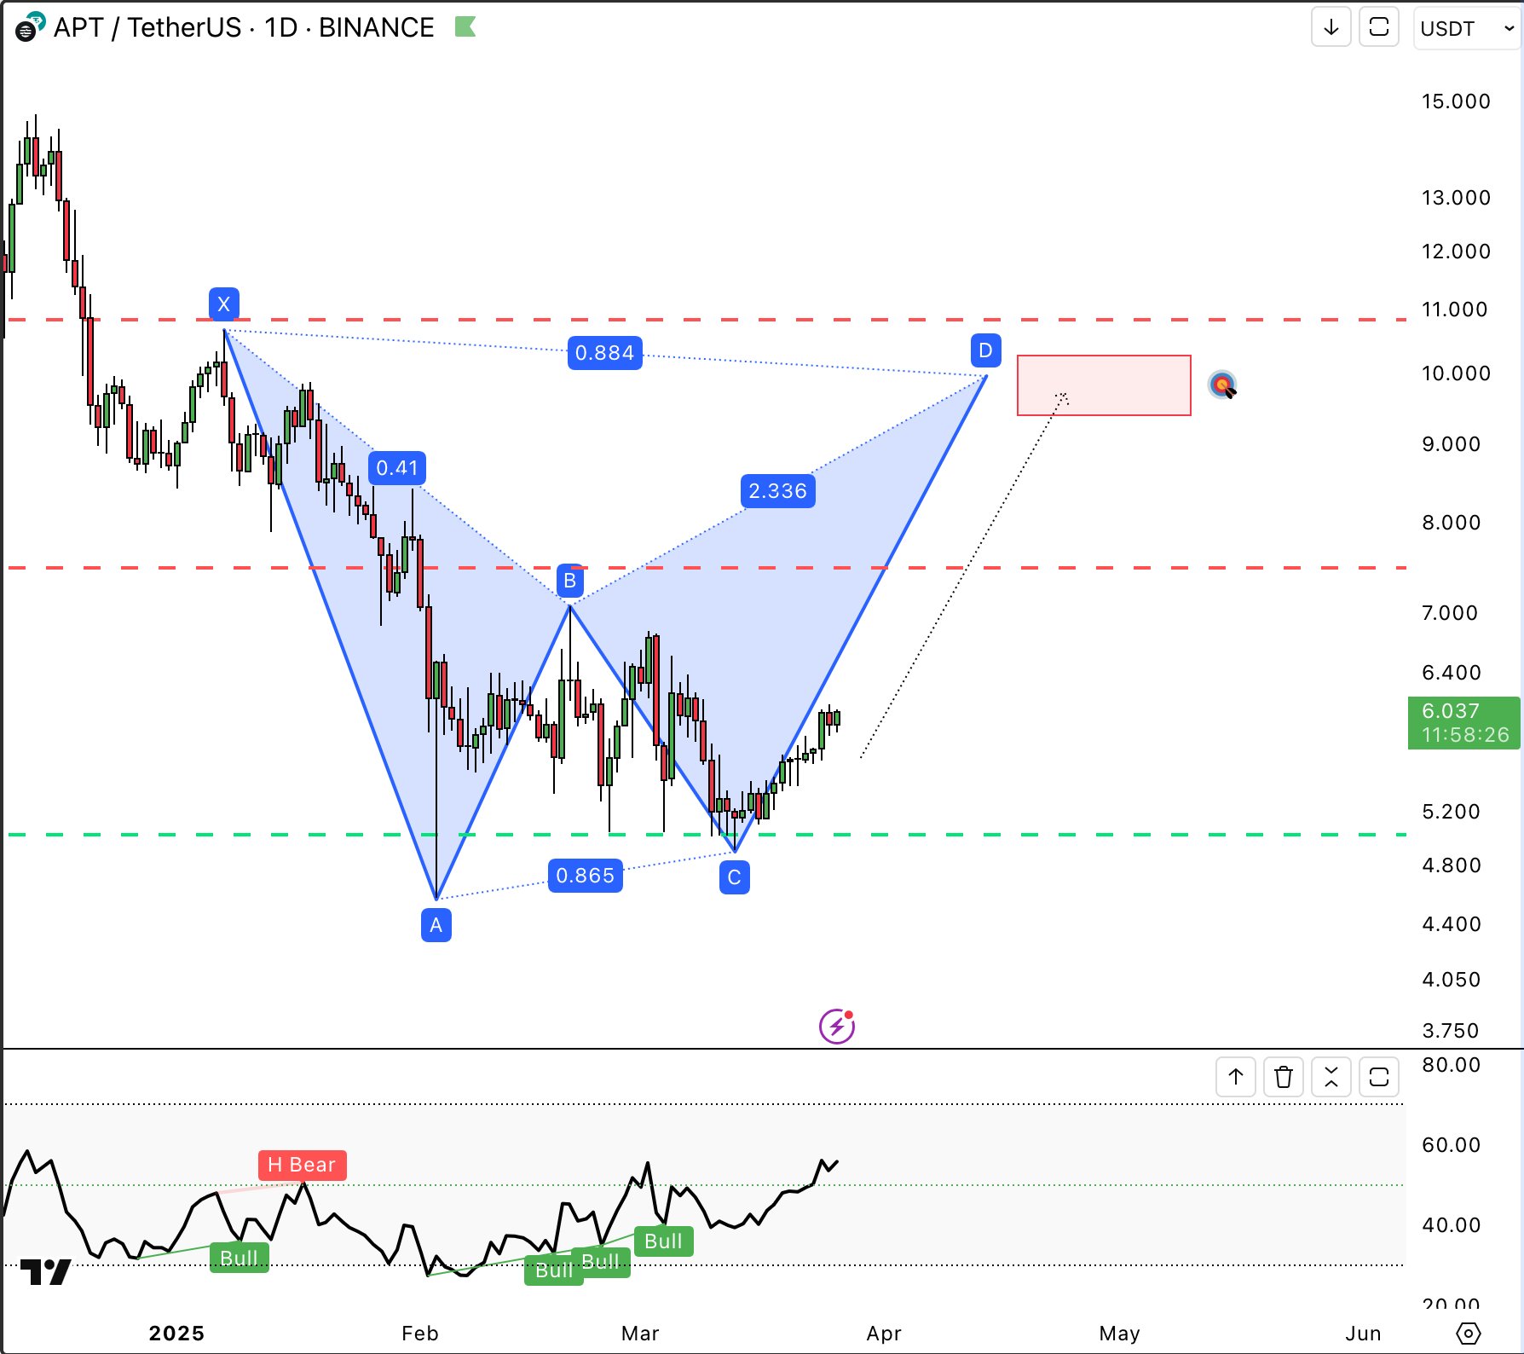Move RSI pane up arrow
Viewport: 1524px width, 1354px height.
1236,1078
